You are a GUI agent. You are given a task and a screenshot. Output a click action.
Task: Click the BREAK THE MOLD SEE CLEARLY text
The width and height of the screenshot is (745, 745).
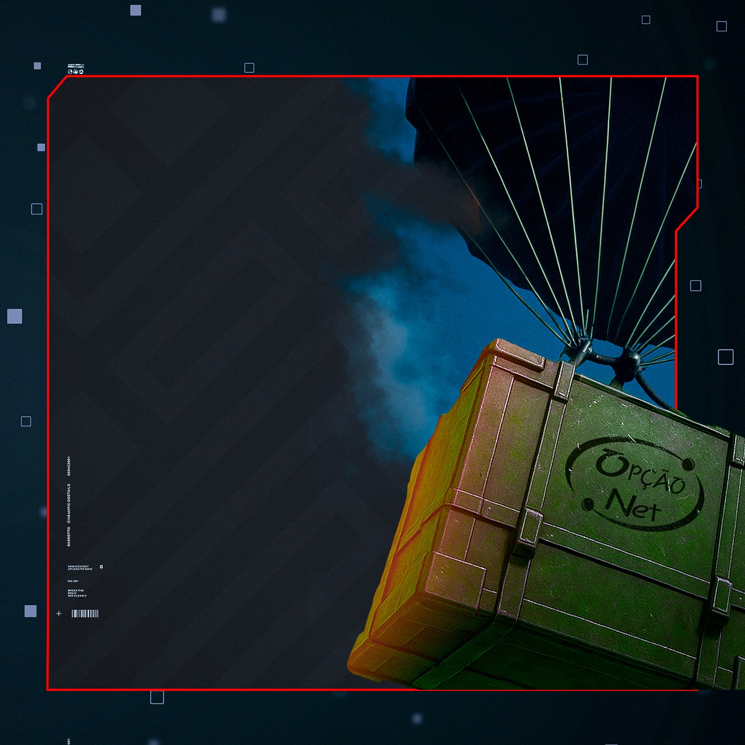click(77, 593)
